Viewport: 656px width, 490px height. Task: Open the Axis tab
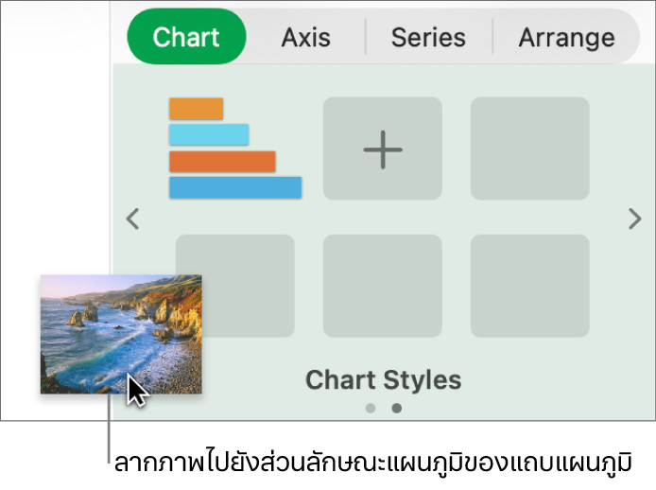coord(306,37)
